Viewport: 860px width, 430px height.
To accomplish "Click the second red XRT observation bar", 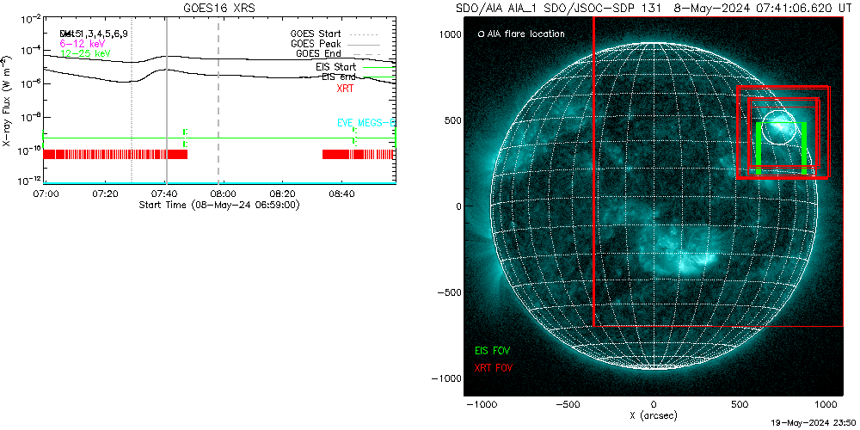I will click(358, 154).
